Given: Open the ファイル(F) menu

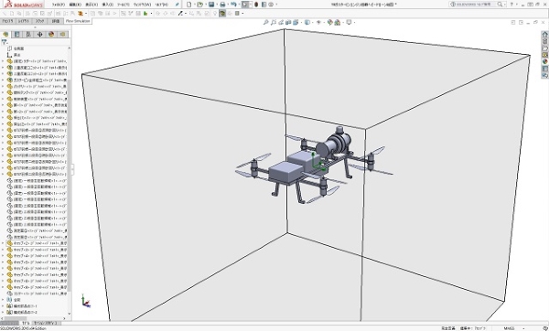Looking at the screenshot, I should coord(59,5).
